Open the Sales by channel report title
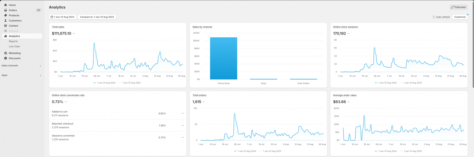474x157 pixels. (202, 27)
